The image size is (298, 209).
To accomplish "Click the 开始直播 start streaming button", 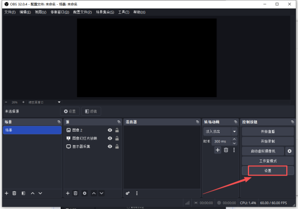I will (x=268, y=132).
